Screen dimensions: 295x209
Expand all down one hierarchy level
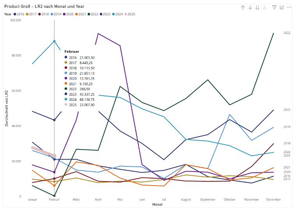coord(265,7)
